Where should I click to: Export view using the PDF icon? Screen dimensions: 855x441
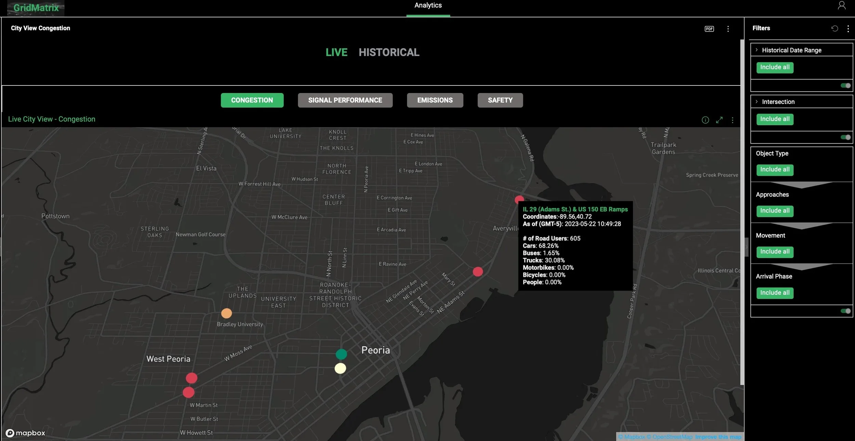[709, 29]
